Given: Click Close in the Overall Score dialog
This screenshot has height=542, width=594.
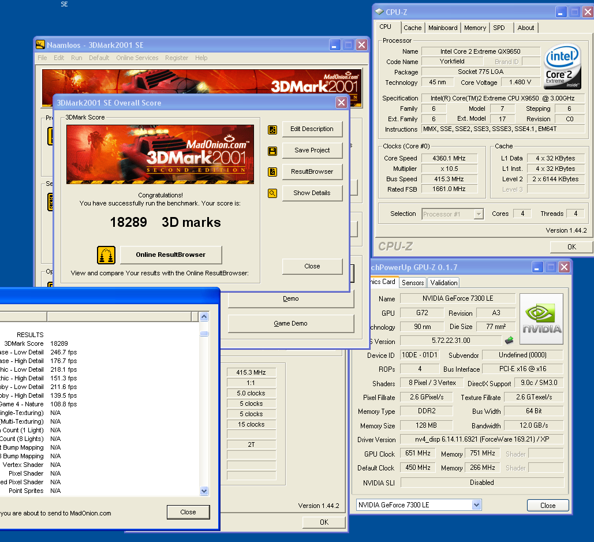Looking at the screenshot, I should pos(312,266).
